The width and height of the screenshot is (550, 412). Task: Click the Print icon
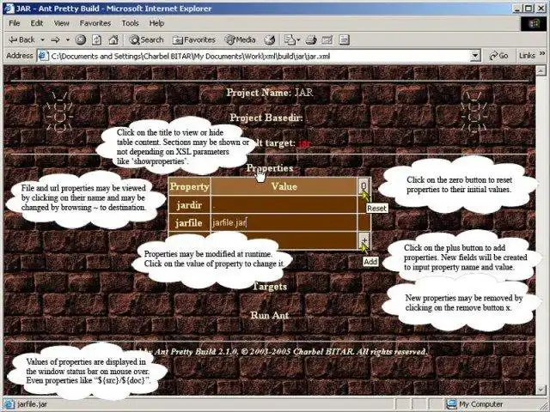tap(311, 40)
